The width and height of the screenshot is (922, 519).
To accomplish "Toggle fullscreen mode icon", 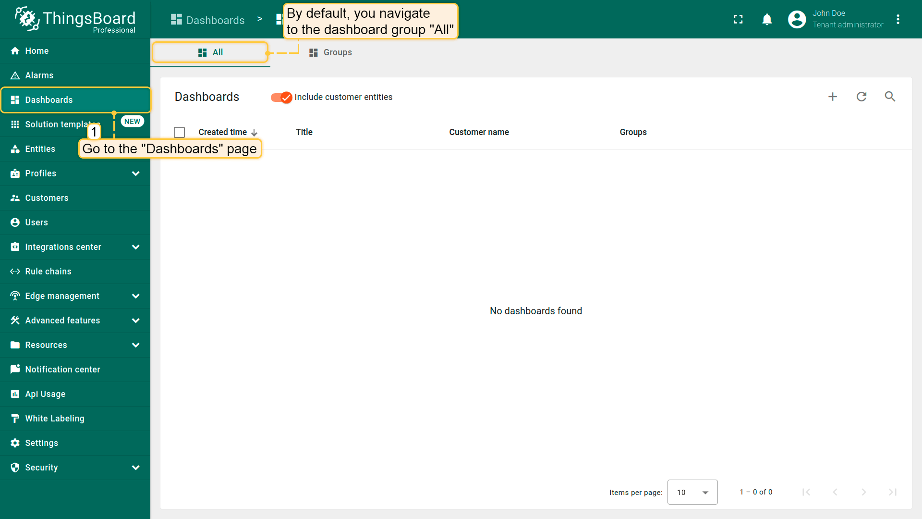I will [738, 19].
